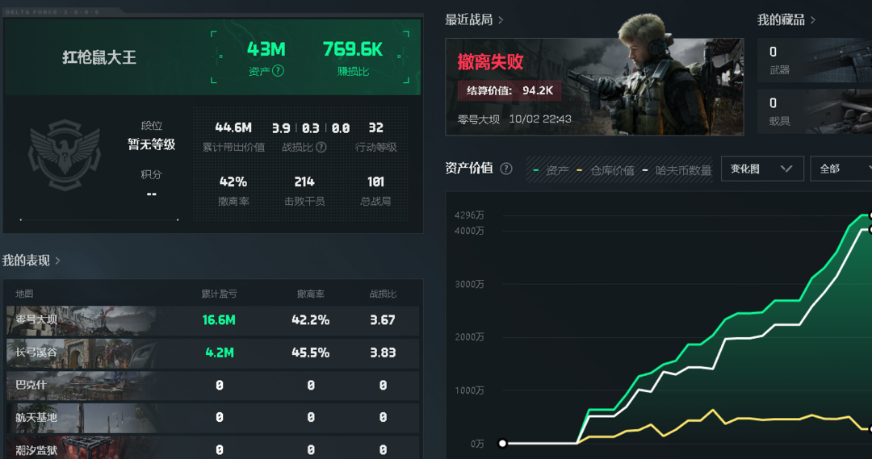The height and width of the screenshot is (459, 872).
Task: Open the 变化图 dropdown
Action: pos(761,169)
